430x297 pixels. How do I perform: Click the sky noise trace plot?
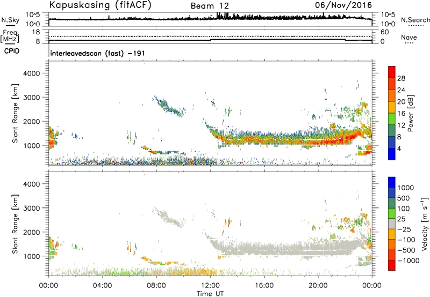(x=210, y=19)
